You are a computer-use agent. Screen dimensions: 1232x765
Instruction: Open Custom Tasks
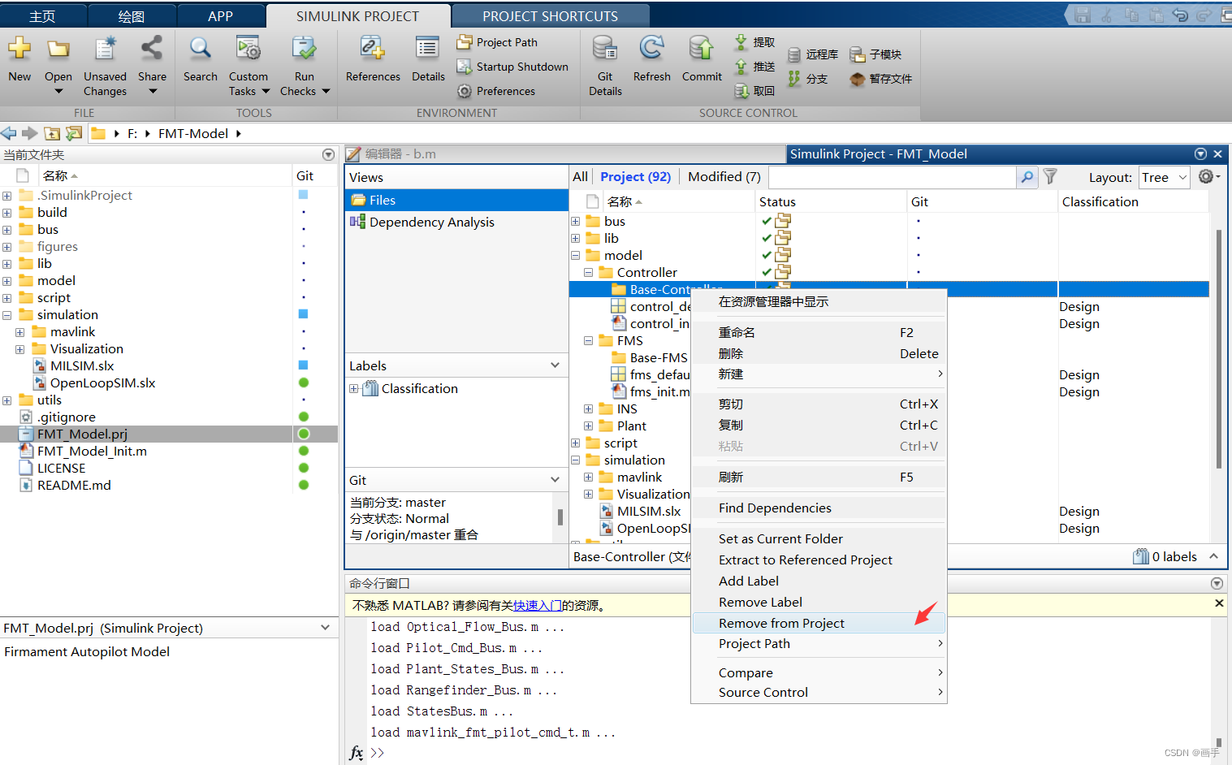click(249, 49)
